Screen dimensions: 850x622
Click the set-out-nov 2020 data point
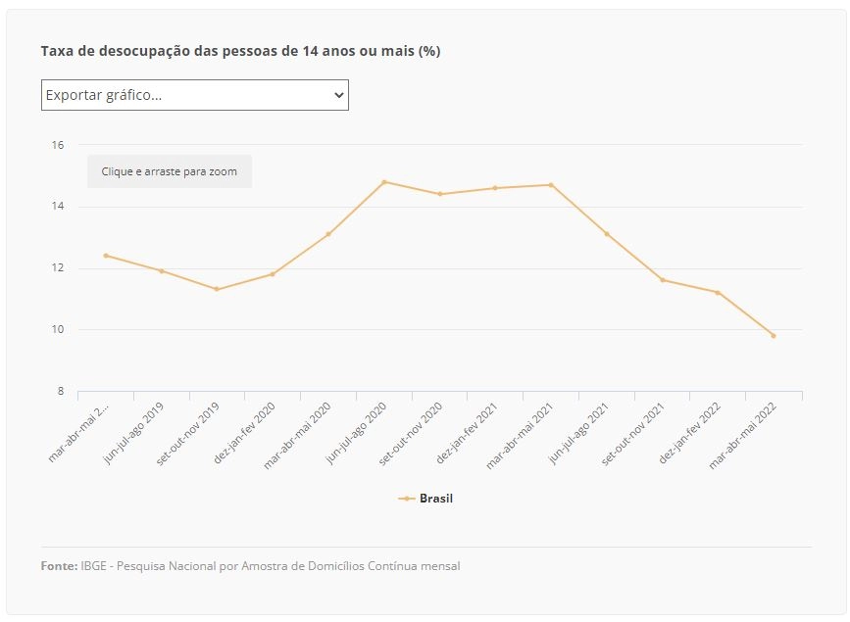(x=440, y=194)
